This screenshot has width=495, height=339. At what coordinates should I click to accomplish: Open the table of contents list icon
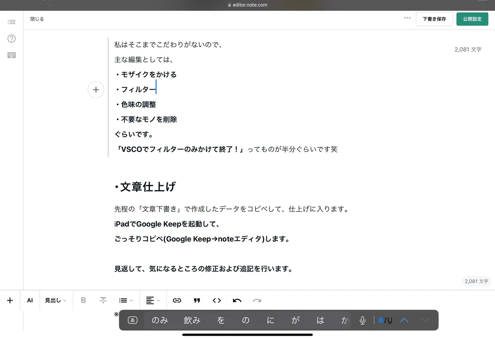pos(12,22)
